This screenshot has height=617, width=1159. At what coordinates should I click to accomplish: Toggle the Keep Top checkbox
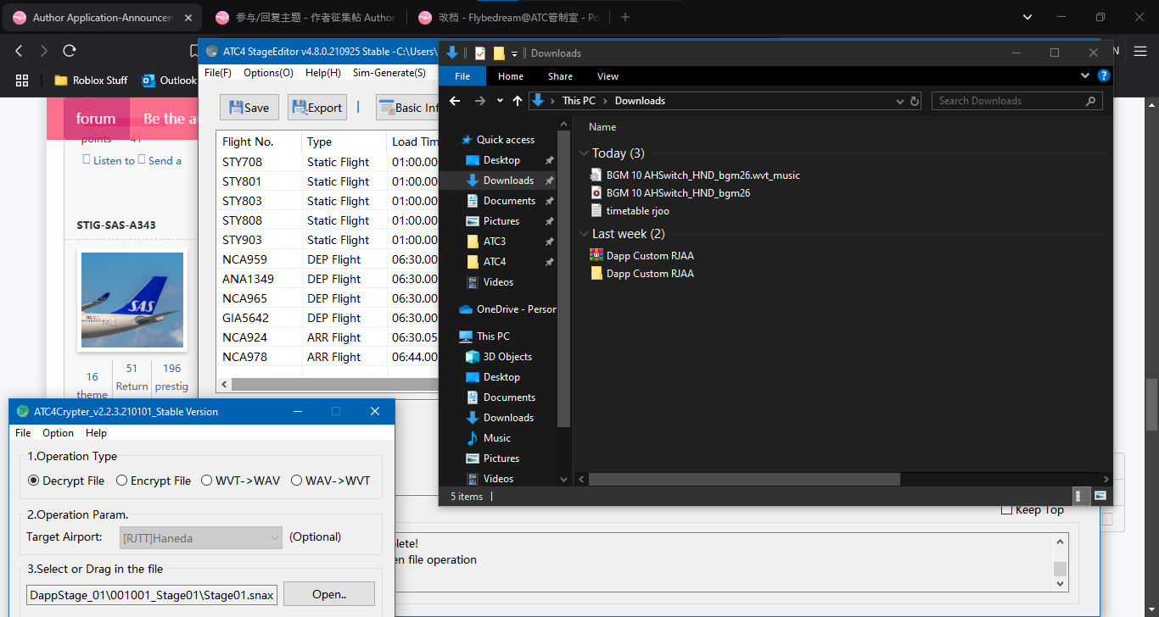pyautogui.click(x=1007, y=509)
